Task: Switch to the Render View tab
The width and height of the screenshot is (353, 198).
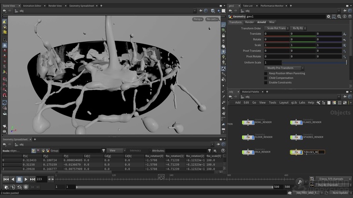Action: pos(55,6)
